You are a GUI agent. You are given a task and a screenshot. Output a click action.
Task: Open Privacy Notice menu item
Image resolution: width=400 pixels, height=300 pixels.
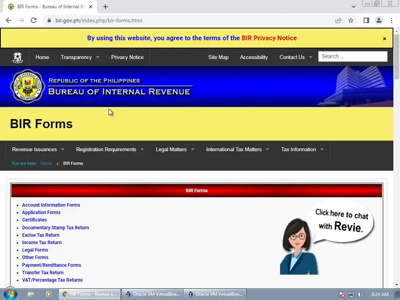(127, 57)
